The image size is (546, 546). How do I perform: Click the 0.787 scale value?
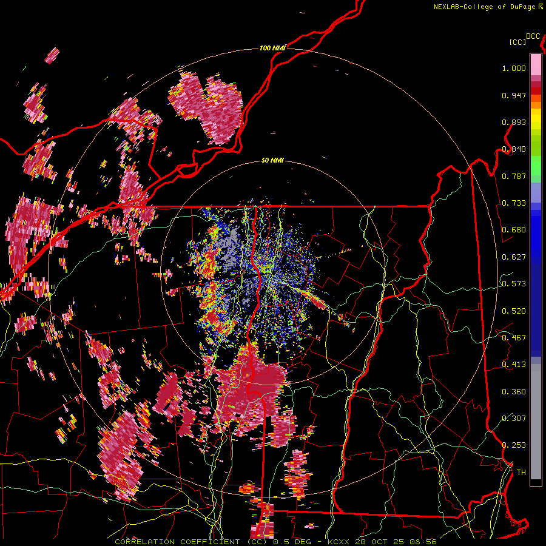(x=514, y=176)
